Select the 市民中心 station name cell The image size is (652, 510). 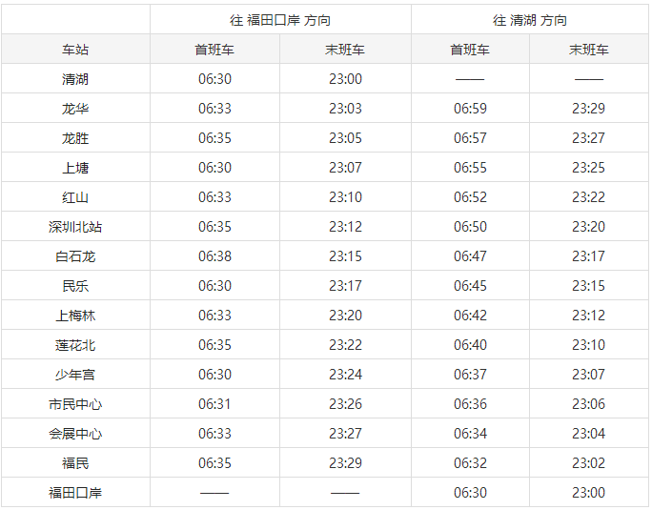coord(75,404)
